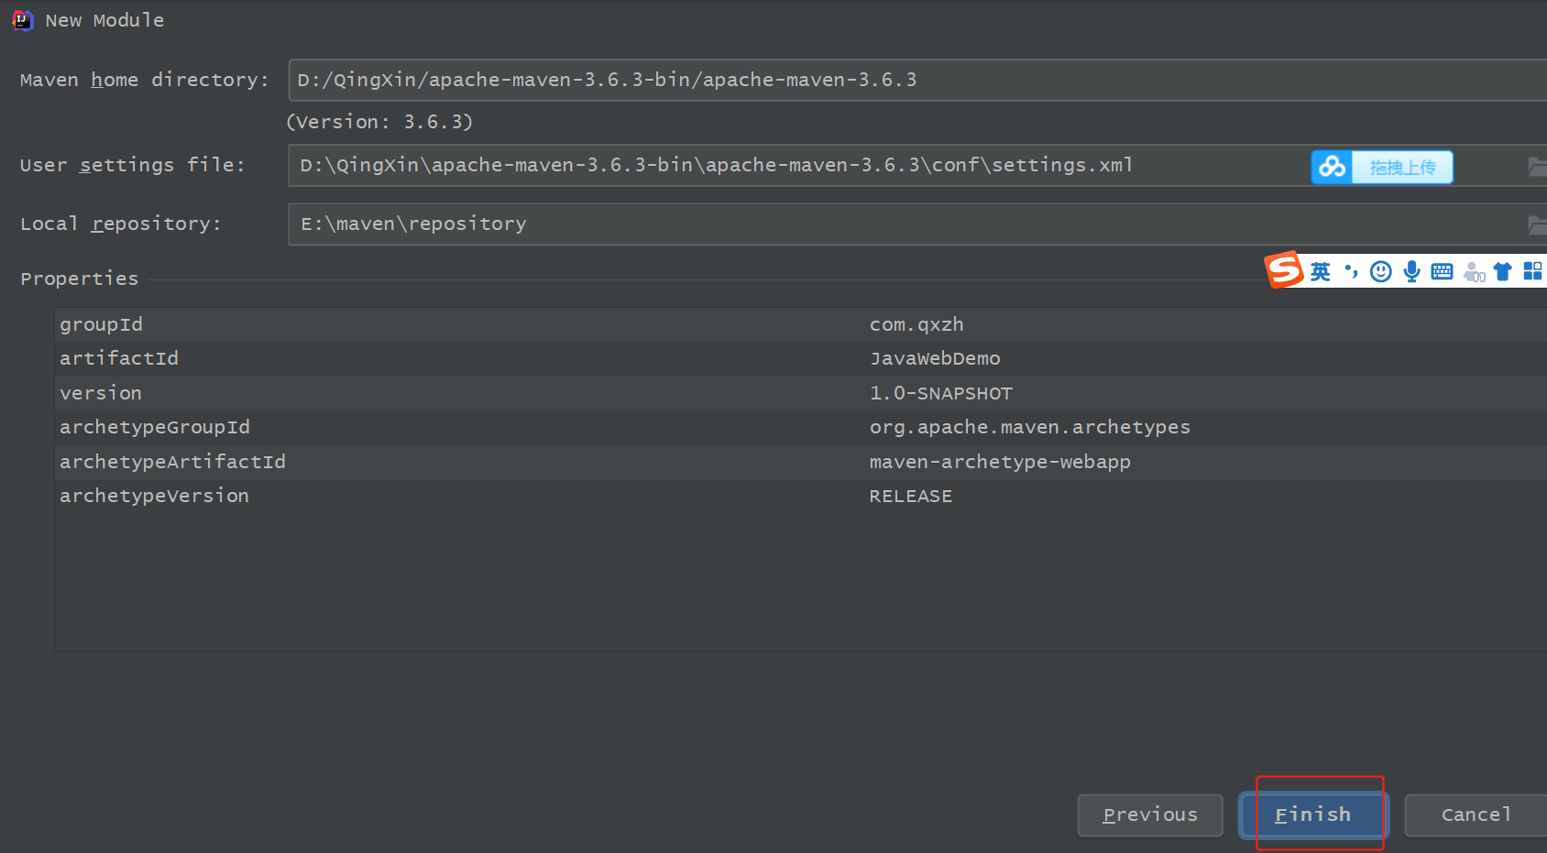
Task: Browse folder for user settings file
Action: pyautogui.click(x=1537, y=166)
